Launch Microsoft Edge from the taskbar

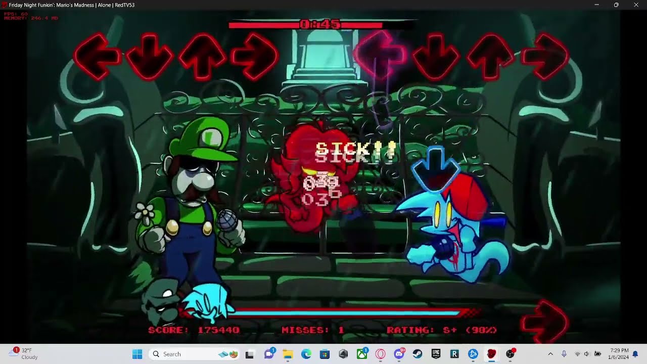click(306, 354)
